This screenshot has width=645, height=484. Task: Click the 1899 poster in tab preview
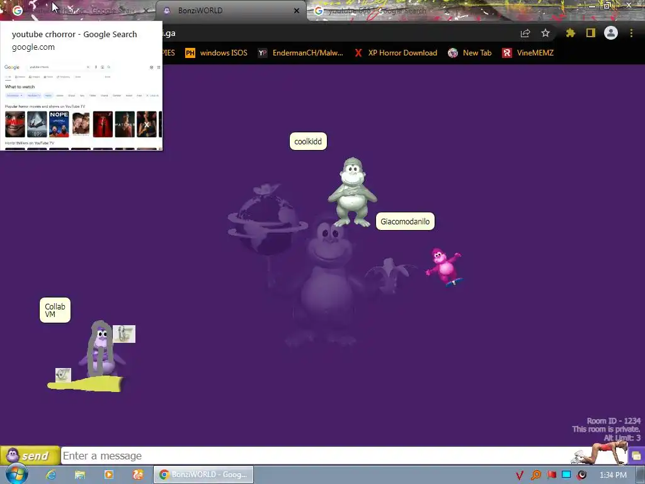point(37,124)
